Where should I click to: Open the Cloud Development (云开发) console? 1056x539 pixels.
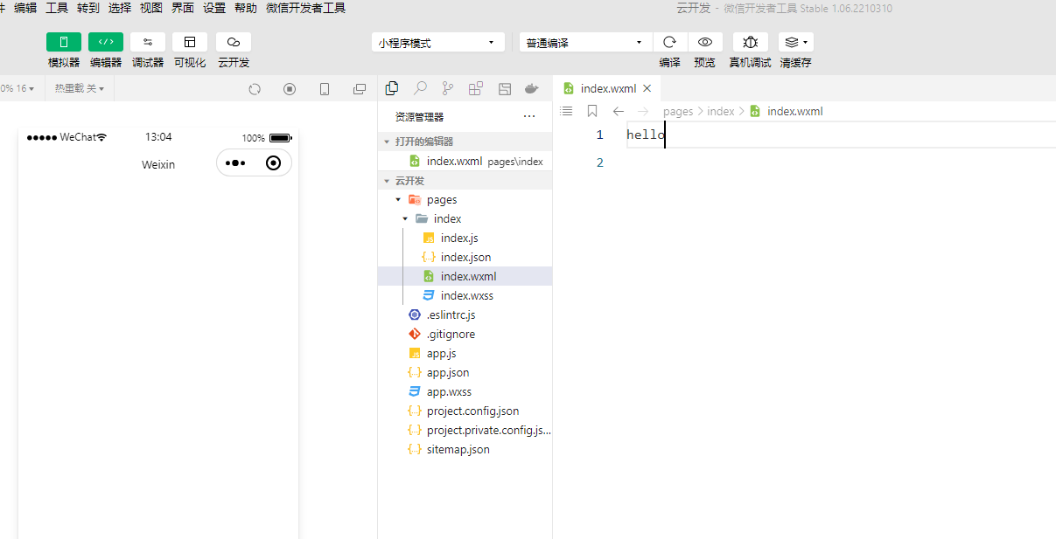point(234,42)
